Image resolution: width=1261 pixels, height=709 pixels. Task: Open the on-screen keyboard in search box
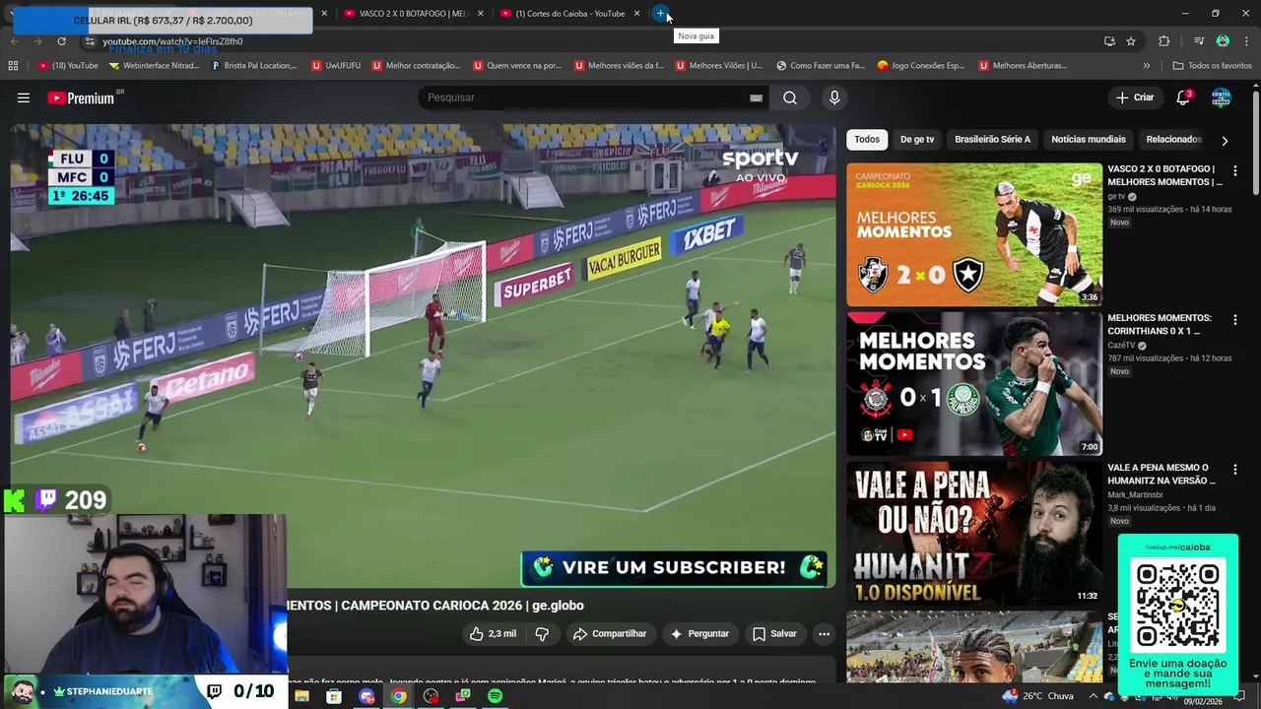756,97
